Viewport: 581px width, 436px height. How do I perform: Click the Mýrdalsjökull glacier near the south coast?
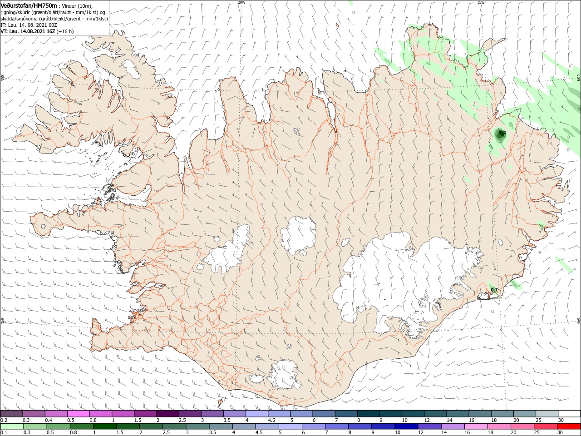(x=284, y=375)
